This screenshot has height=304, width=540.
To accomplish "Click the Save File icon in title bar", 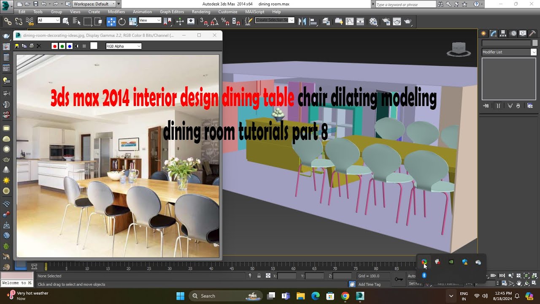I will point(36,4).
